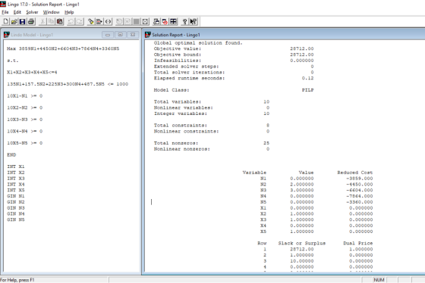Click the Max objective function line in model
Screen dimensions: 425x283
point(63,48)
